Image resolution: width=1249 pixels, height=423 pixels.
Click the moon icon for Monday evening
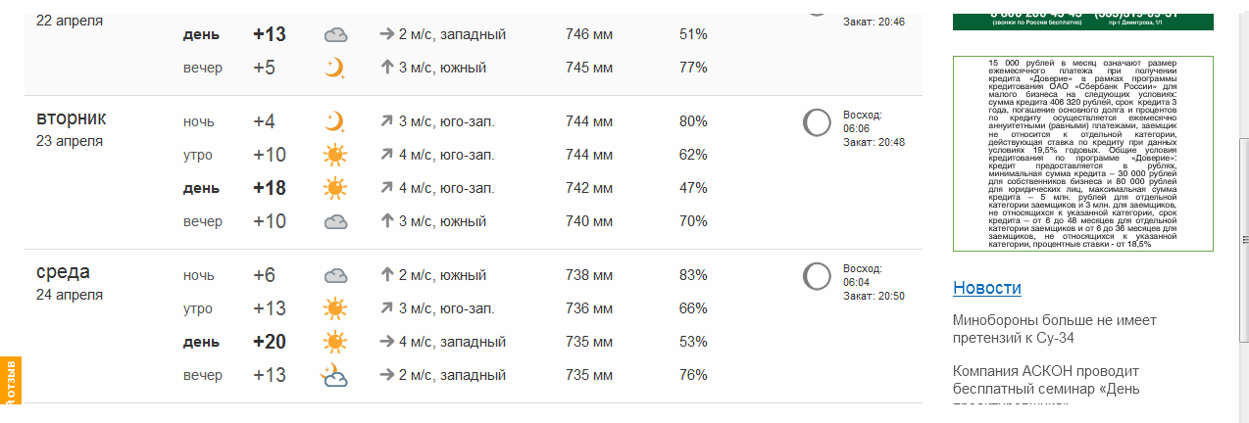pos(335,68)
